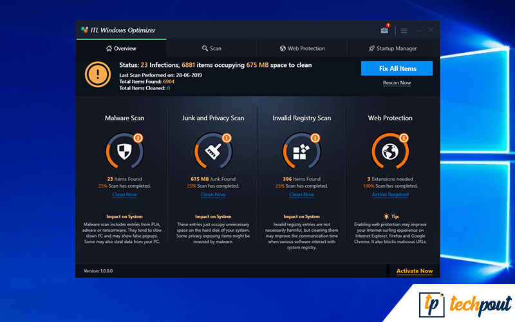The image size is (515, 322).
Task: Click the '675 MB Junk Found' text
Action: point(213,179)
